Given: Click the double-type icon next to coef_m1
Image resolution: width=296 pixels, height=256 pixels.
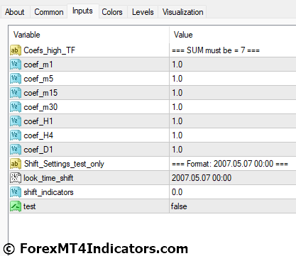Looking at the screenshot, I should [x=16, y=65].
